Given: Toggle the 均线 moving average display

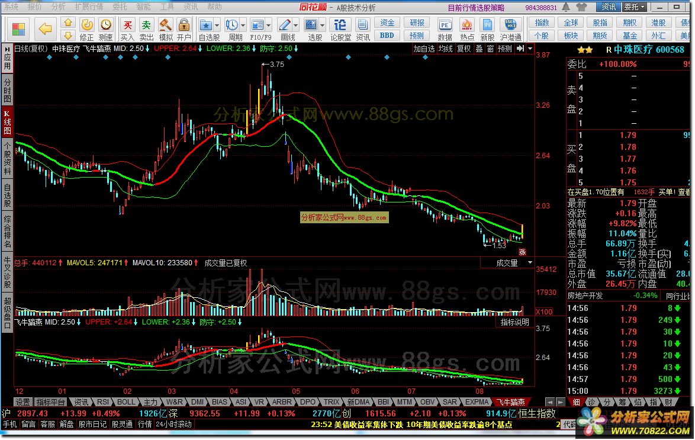Looking at the screenshot, I should point(445,49).
